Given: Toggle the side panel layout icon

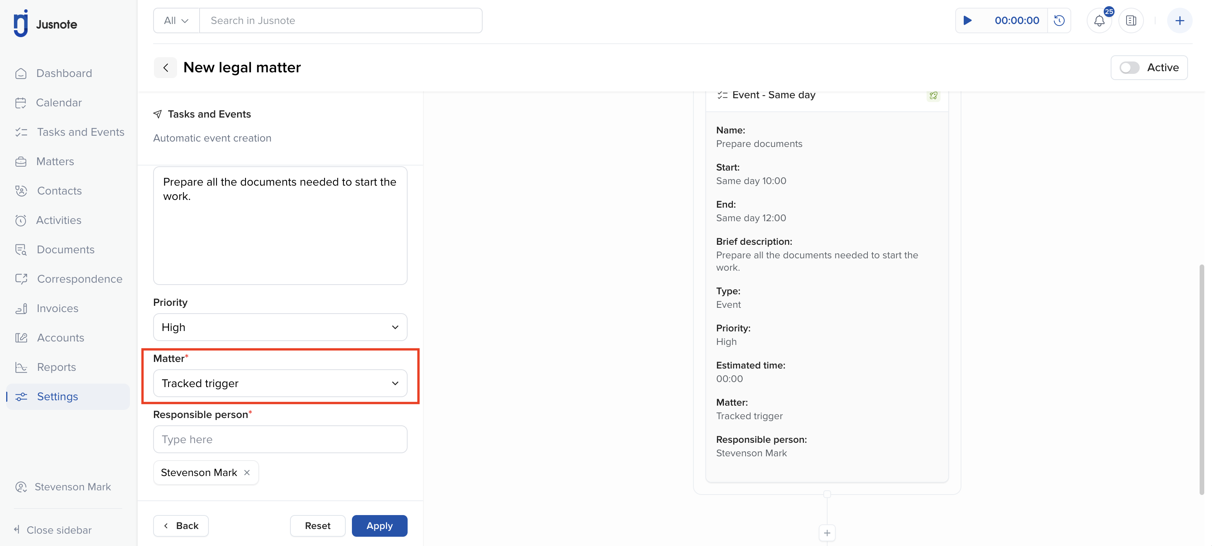Looking at the screenshot, I should click(1131, 21).
